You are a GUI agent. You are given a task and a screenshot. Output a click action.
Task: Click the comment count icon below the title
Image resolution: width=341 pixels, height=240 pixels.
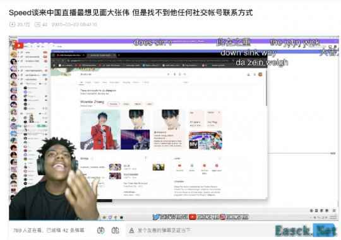click(x=38, y=25)
